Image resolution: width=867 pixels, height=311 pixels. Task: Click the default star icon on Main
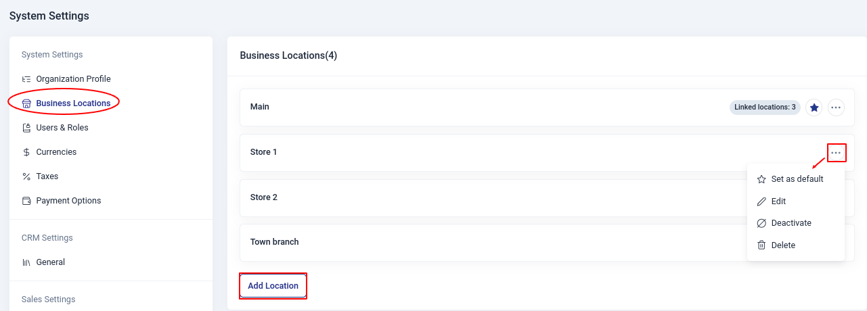814,107
